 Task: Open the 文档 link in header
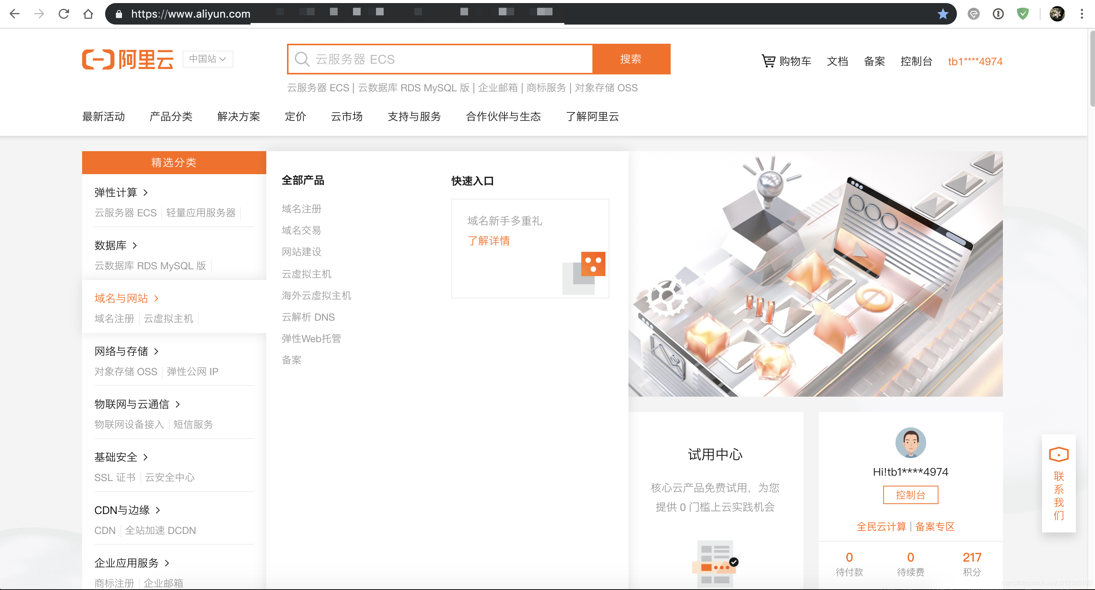(x=838, y=61)
